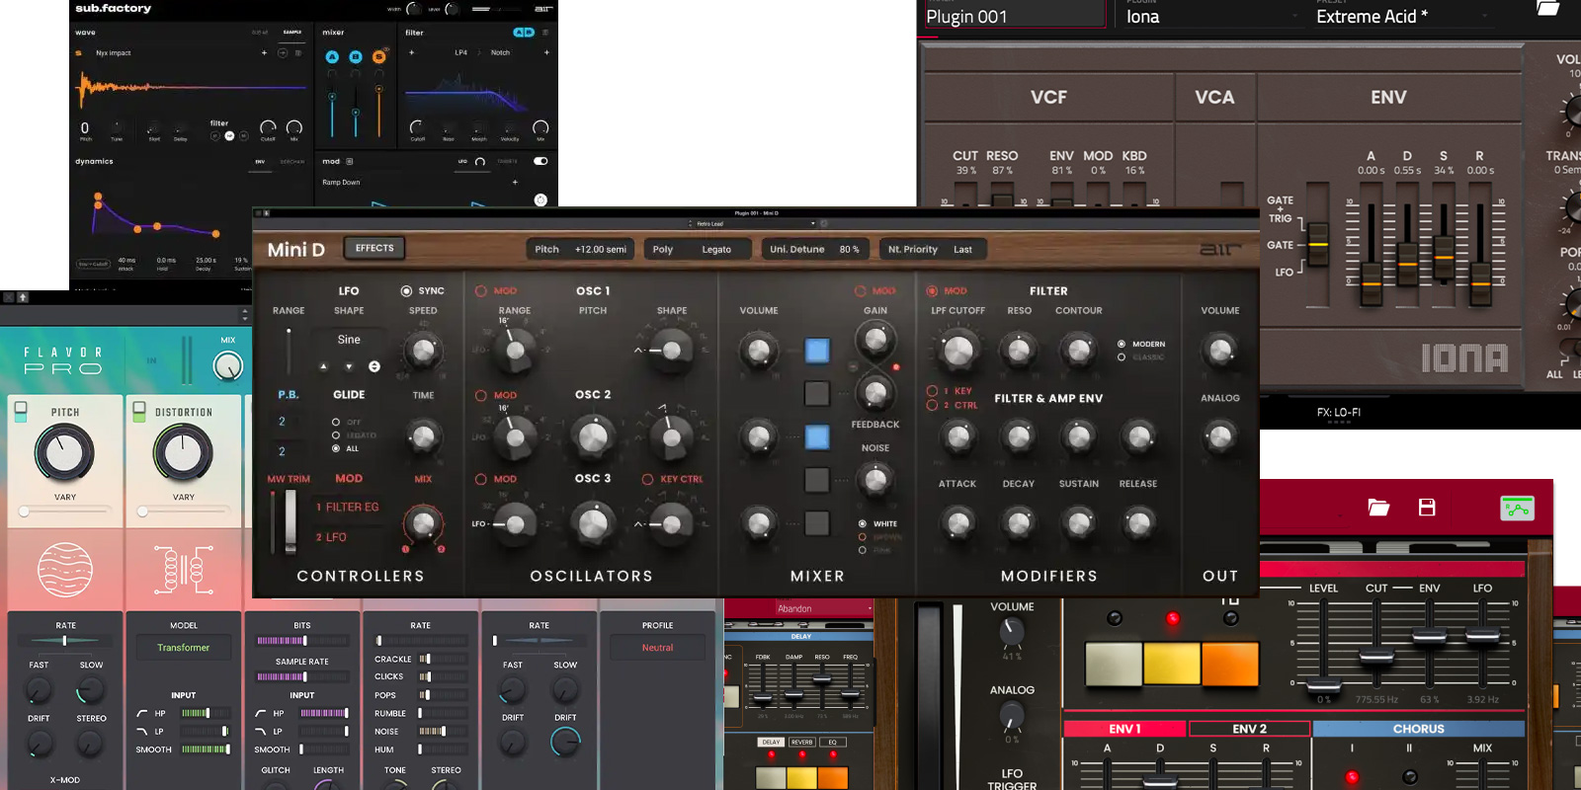Switch to the CHORUS tab
This screenshot has width=1581, height=790.
1418,729
